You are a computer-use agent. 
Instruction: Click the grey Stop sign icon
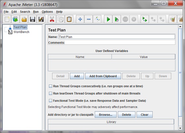[x=125, y=19]
